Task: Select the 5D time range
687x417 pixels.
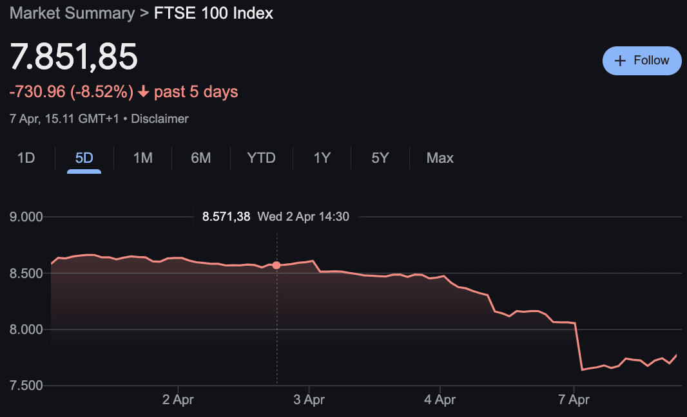Action: (84, 158)
